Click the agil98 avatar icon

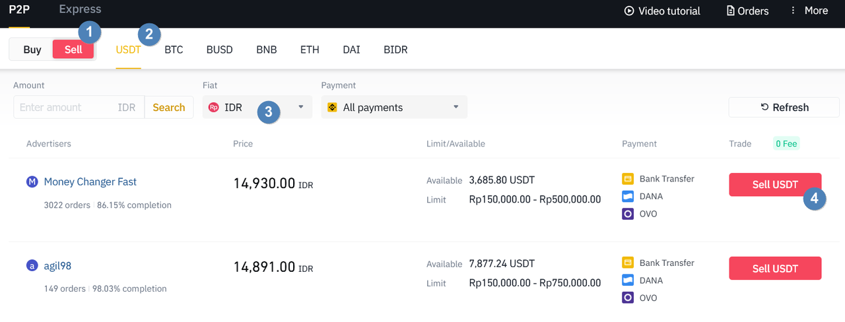click(x=32, y=266)
